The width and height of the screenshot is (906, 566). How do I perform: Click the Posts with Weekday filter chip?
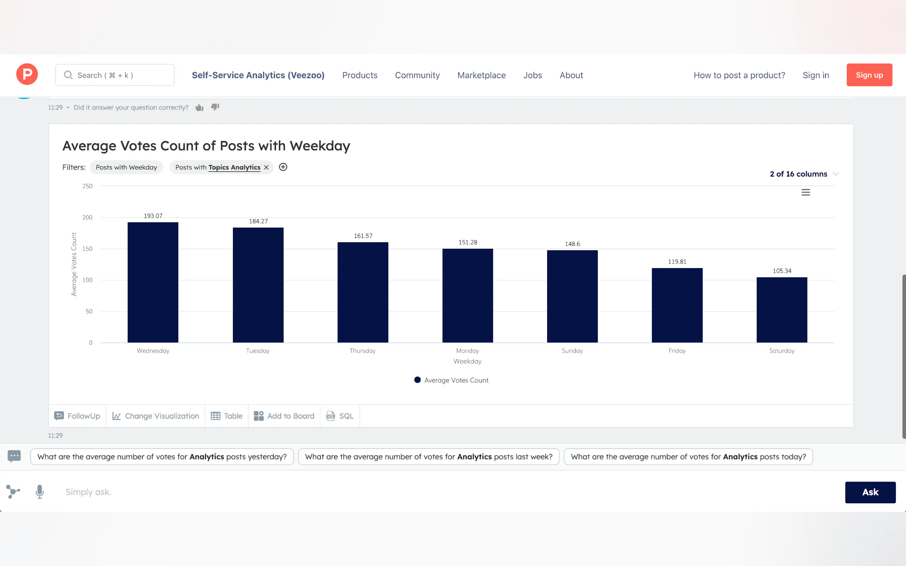(126, 167)
